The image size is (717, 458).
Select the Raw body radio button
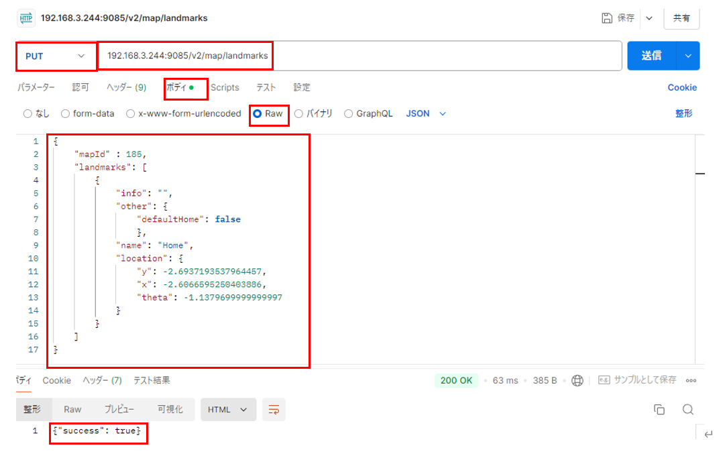257,114
